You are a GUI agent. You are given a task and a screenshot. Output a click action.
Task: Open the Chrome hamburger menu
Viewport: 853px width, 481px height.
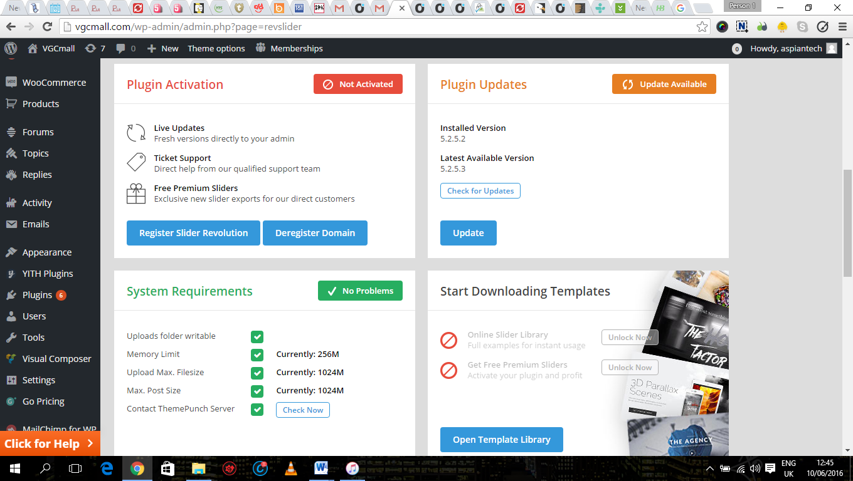(x=842, y=27)
